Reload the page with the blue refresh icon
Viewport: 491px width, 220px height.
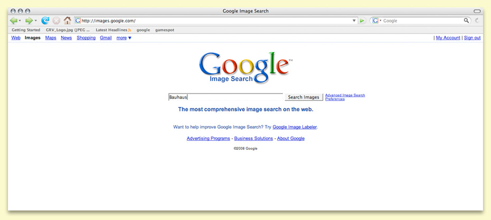[45, 21]
